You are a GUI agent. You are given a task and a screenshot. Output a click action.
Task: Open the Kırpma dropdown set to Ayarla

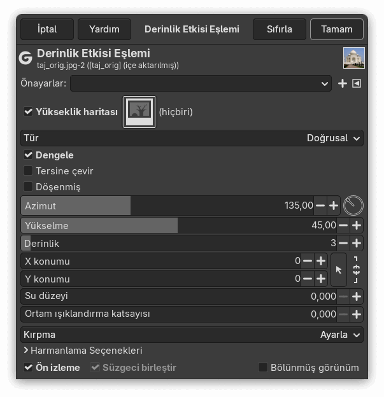click(192, 335)
